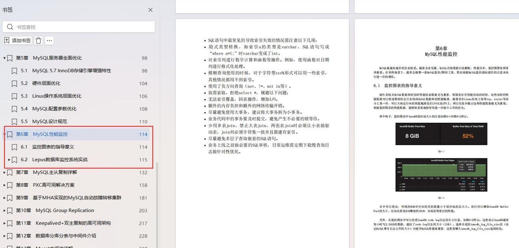Click the 8 GiB InnoDB Buffer Pool figure
This screenshot has height=248, width=519.
[417, 134]
